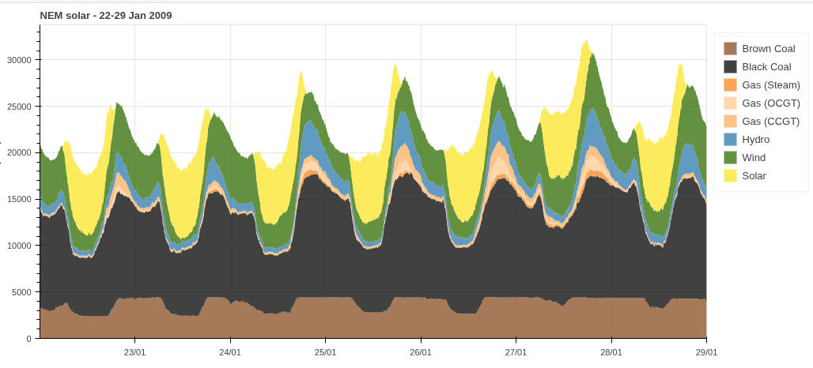This screenshot has width=813, height=368.
Task: Click the Gas (Steam) orange legend swatch
Action: coord(730,85)
